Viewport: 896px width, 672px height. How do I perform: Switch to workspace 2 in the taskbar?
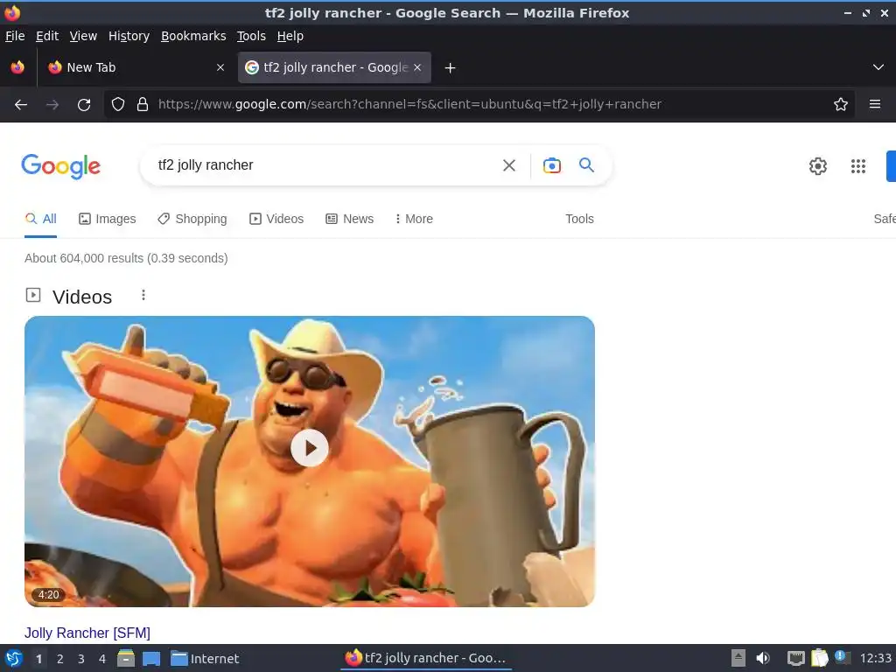click(x=60, y=659)
